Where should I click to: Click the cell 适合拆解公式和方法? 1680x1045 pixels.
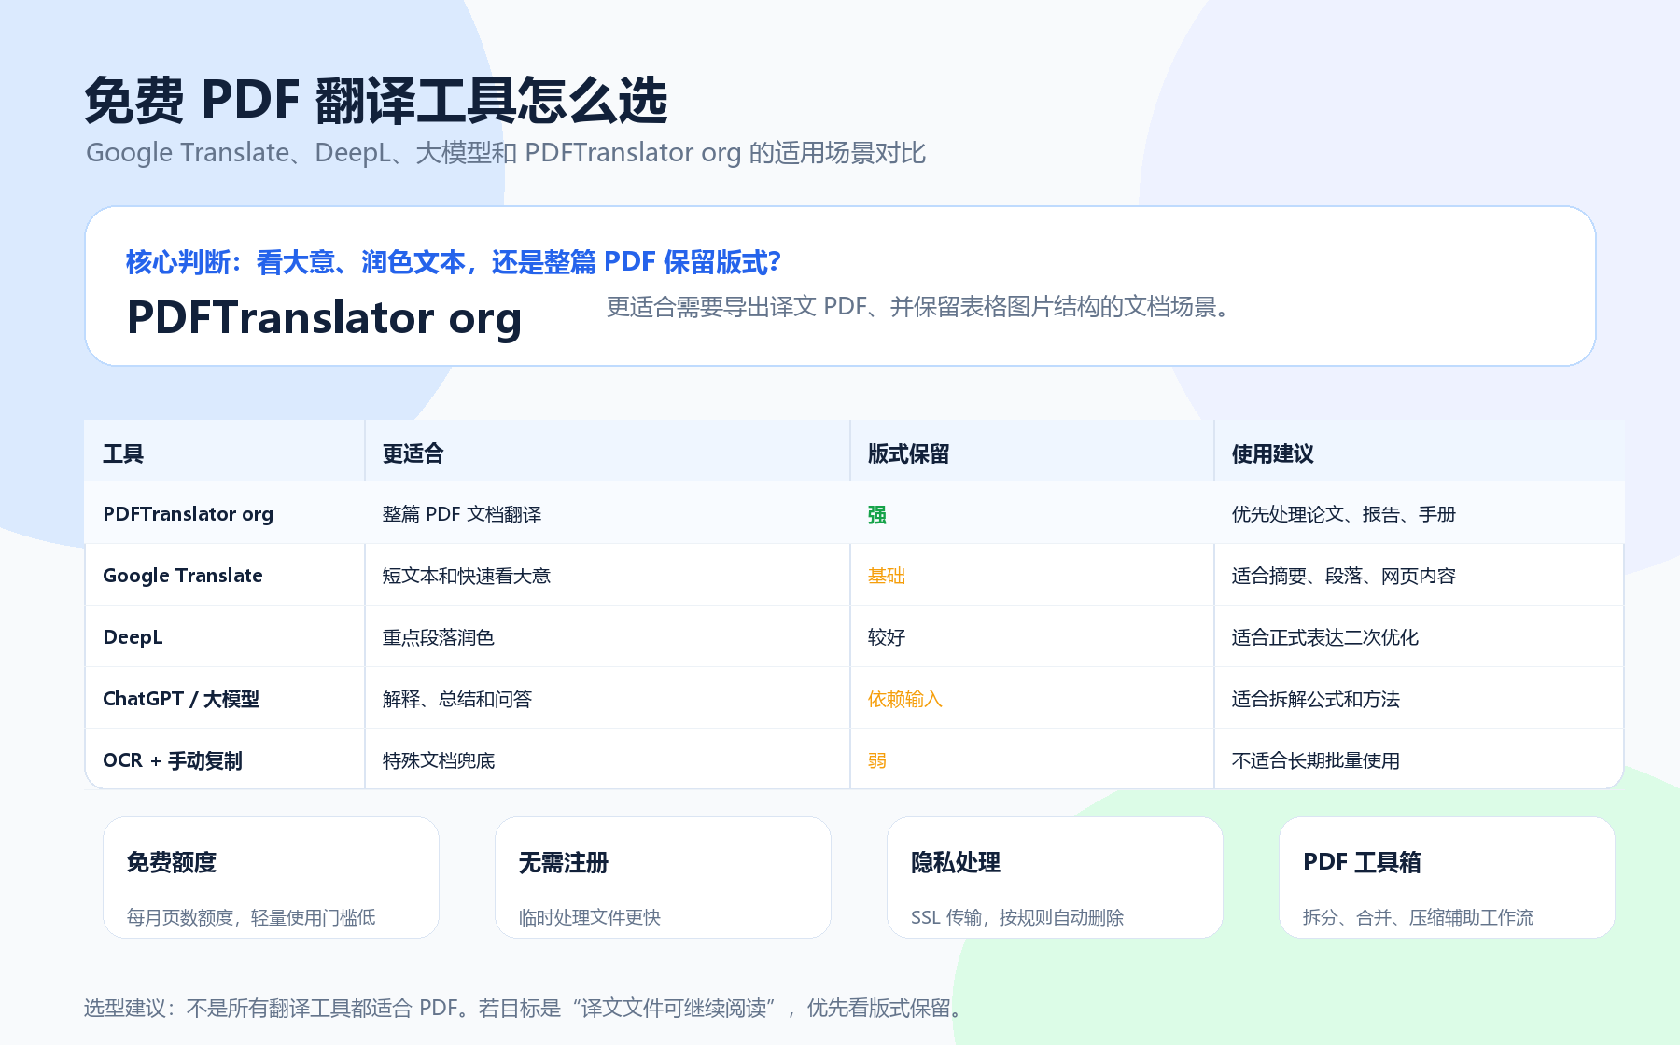pos(1316,699)
